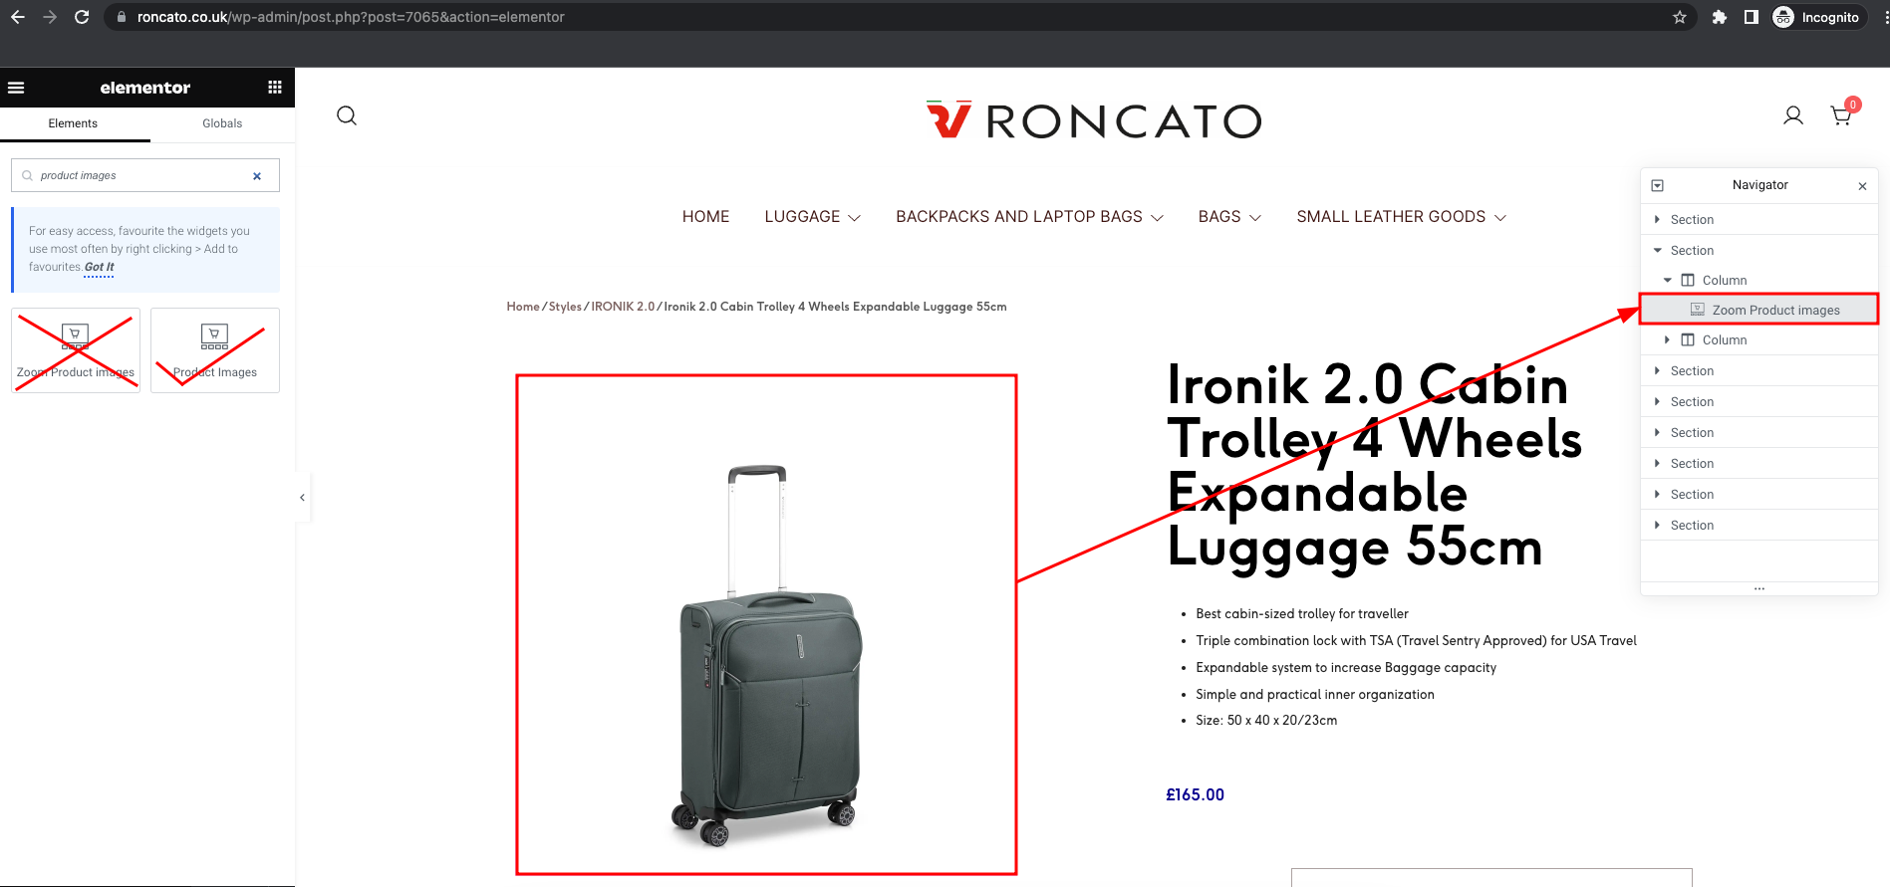The height and width of the screenshot is (887, 1890).
Task: Click the site search magnifier icon
Action: (x=347, y=115)
